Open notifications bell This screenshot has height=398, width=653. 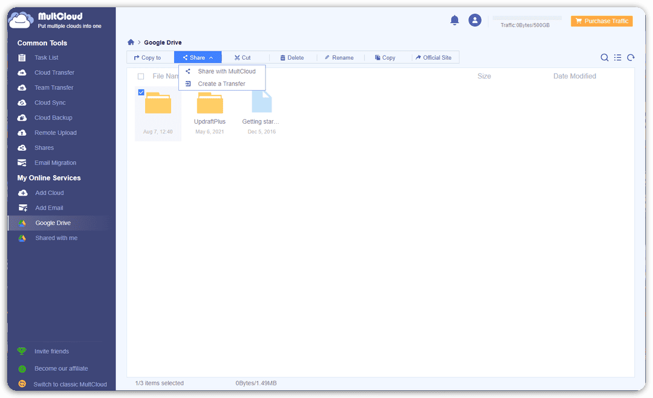point(454,21)
